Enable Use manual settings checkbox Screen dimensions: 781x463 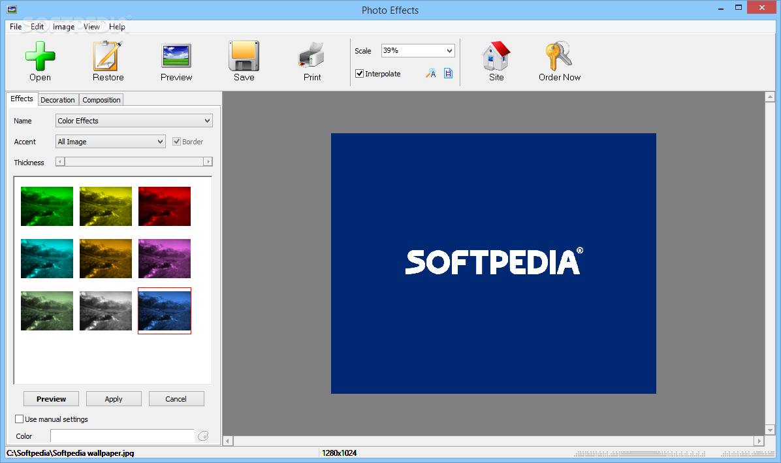click(19, 419)
